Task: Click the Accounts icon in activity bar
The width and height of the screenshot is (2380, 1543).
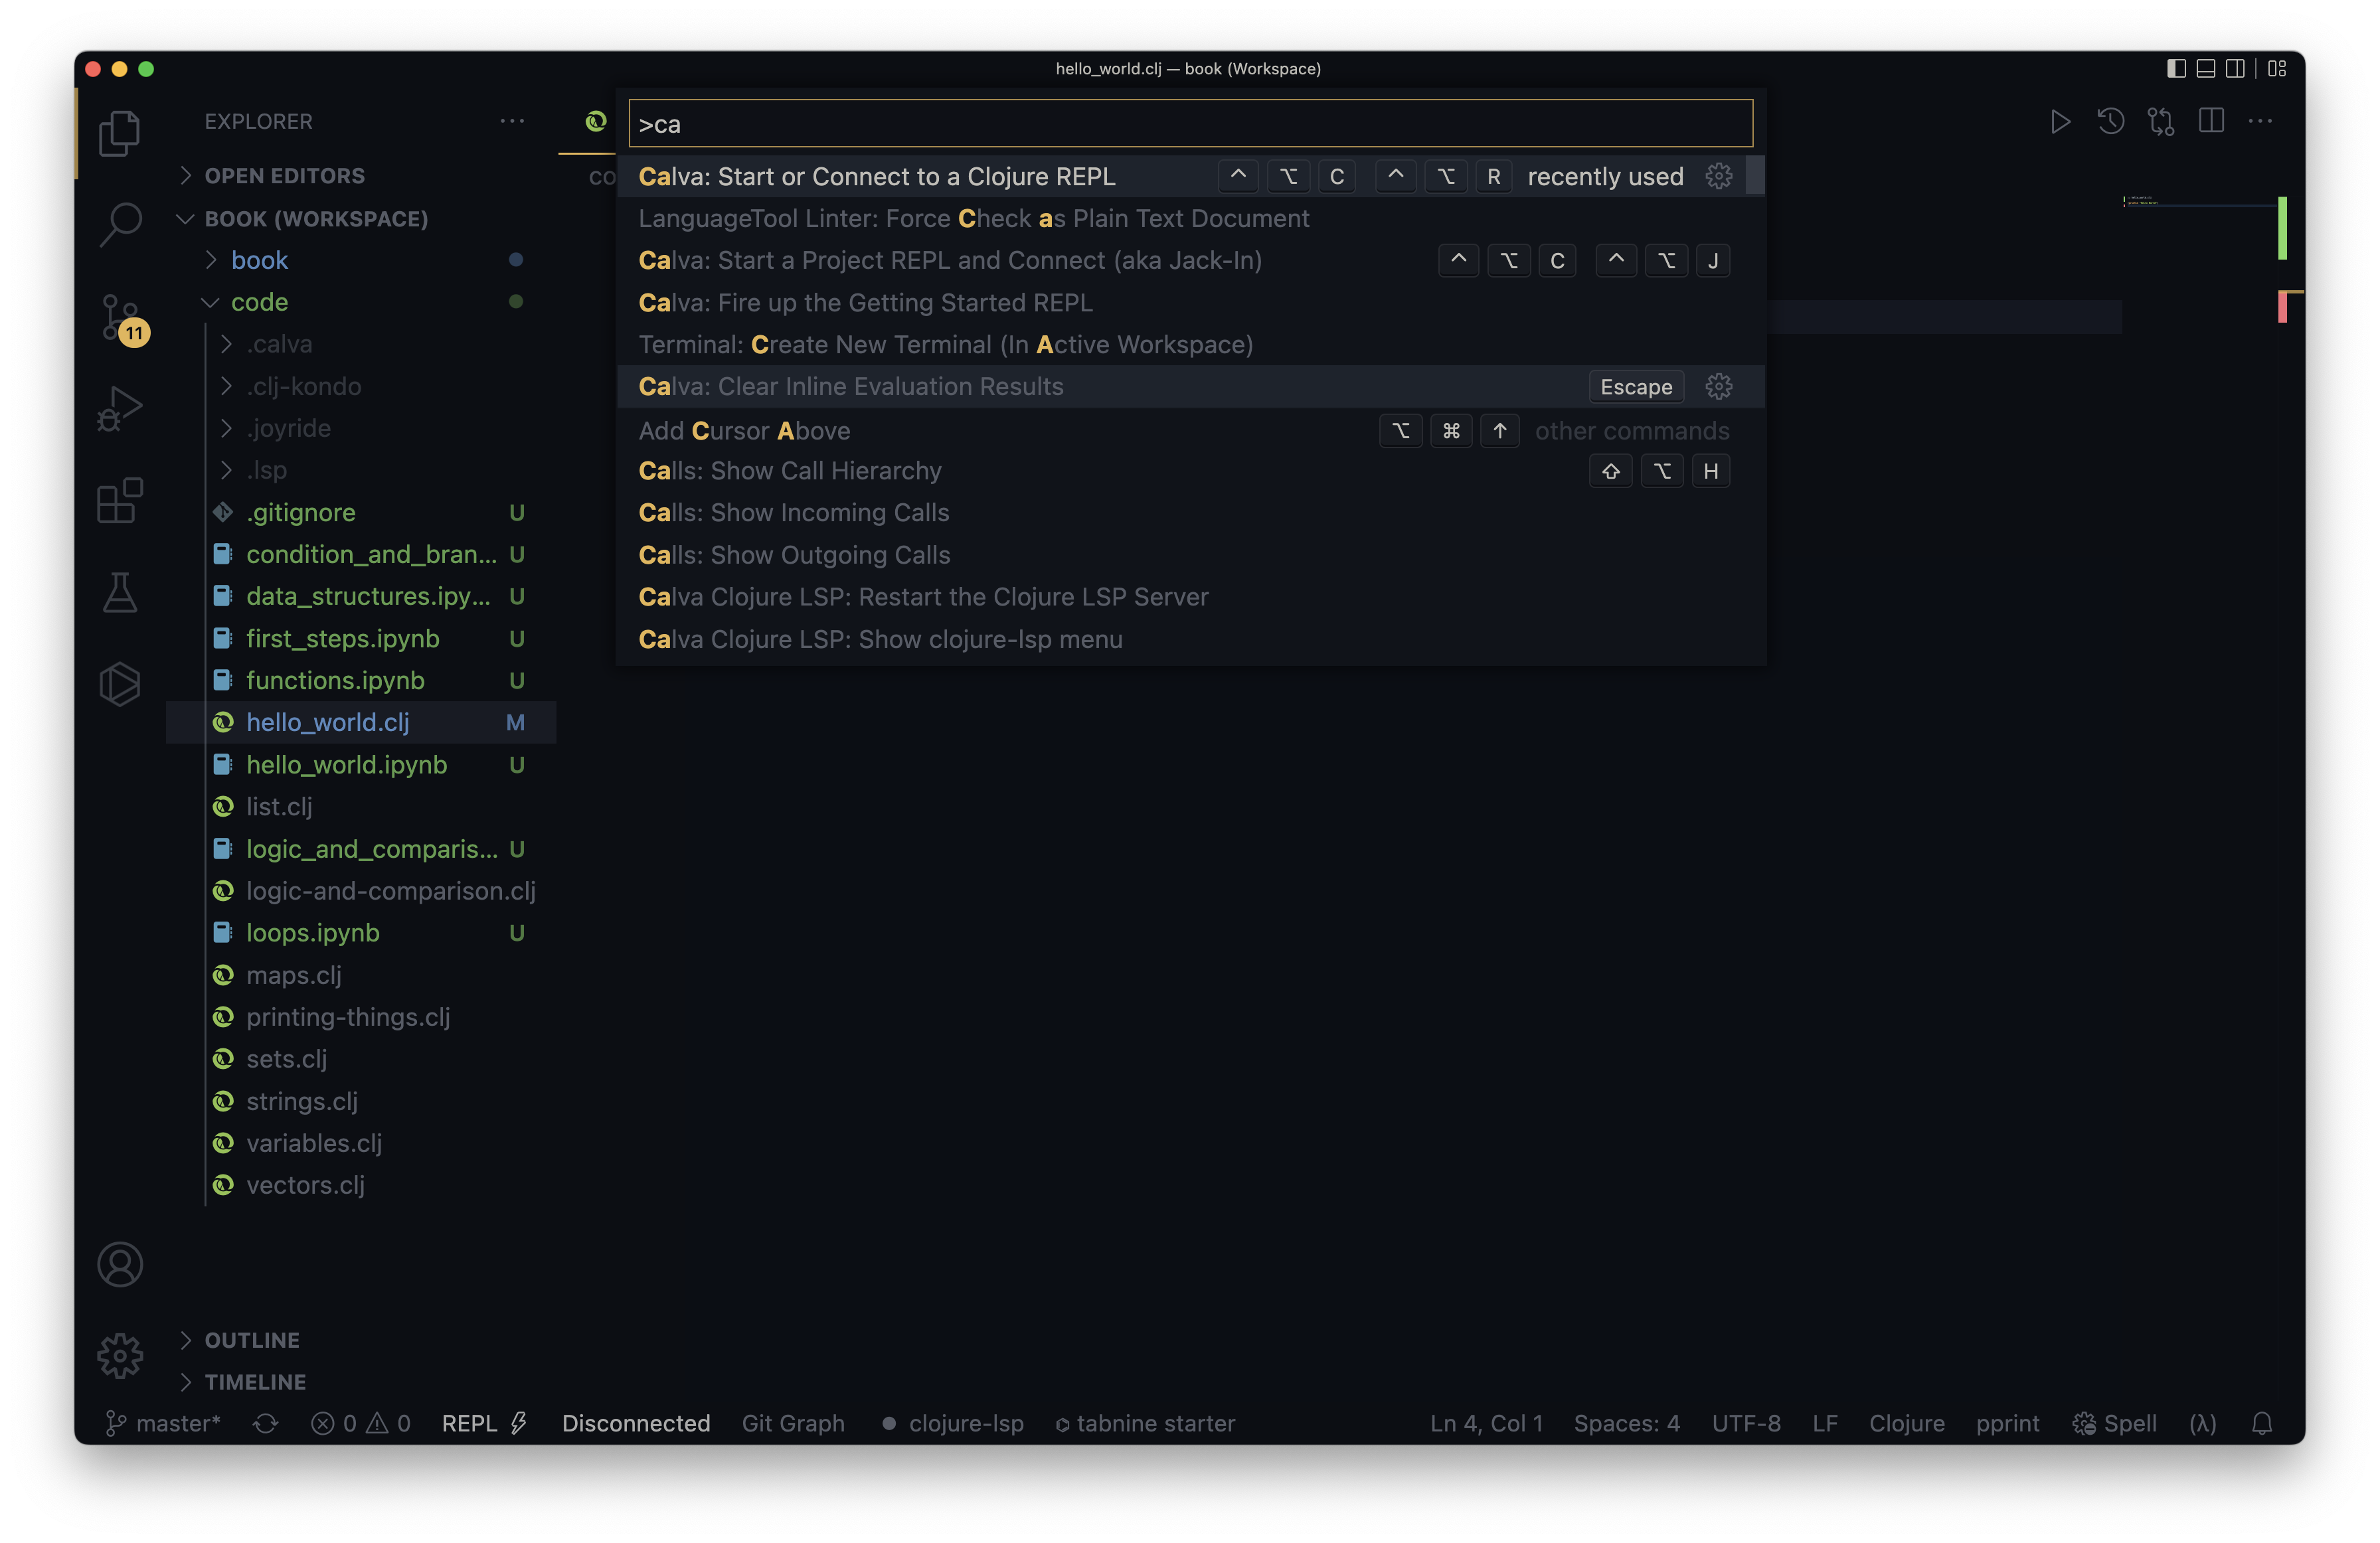Action: tap(120, 1264)
